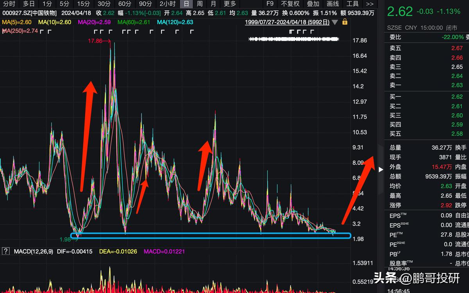Switch to the 周 weekly chart tab
469x293 pixels.
pos(200,4)
